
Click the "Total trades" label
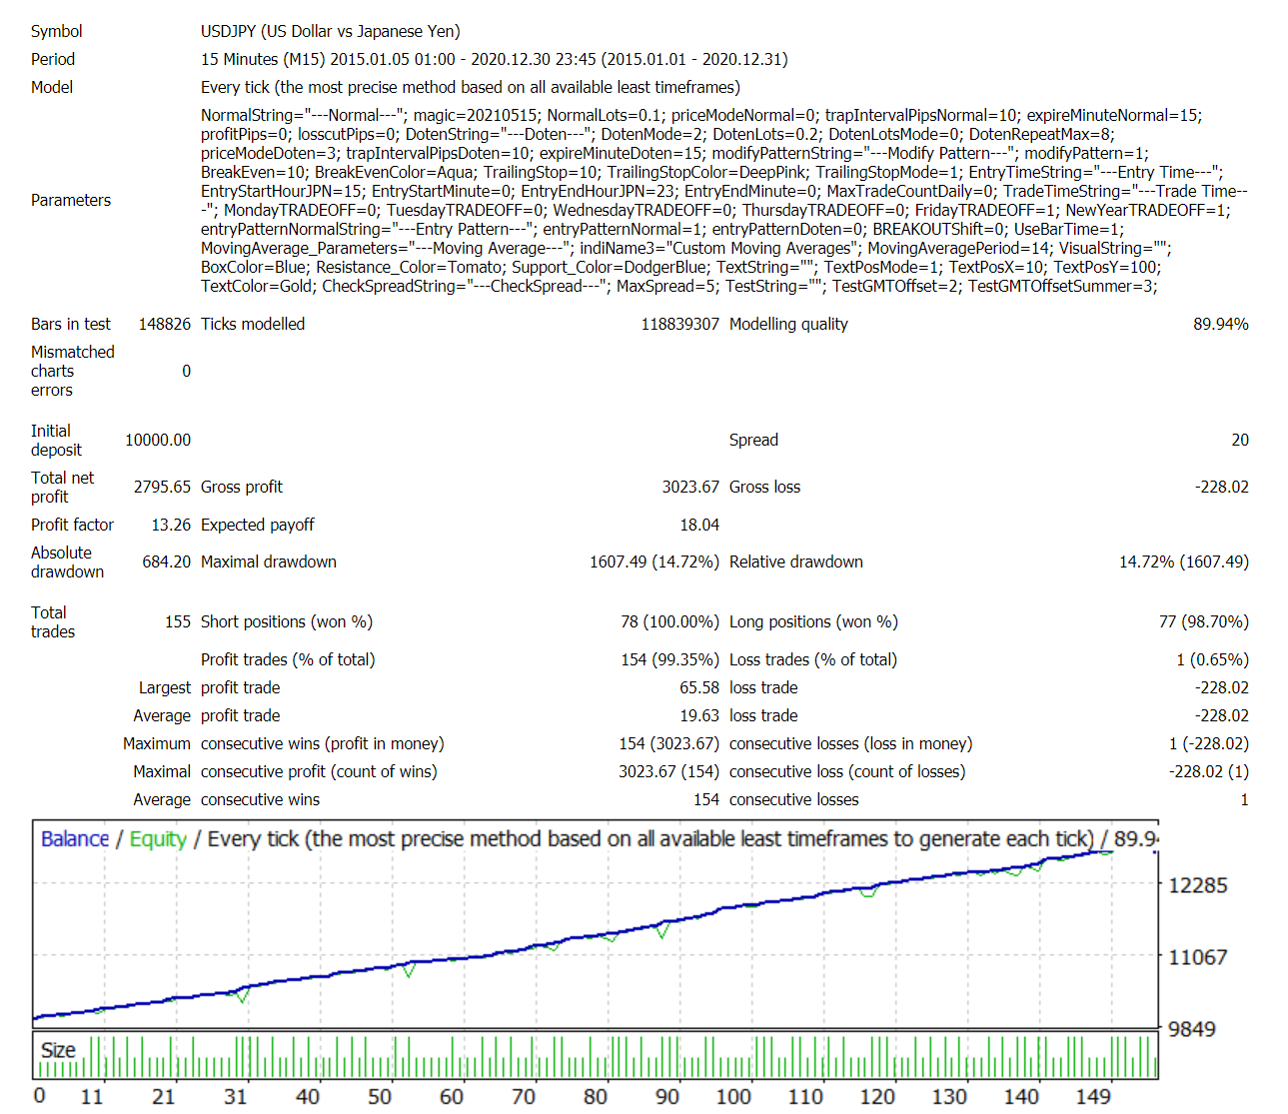(53, 622)
